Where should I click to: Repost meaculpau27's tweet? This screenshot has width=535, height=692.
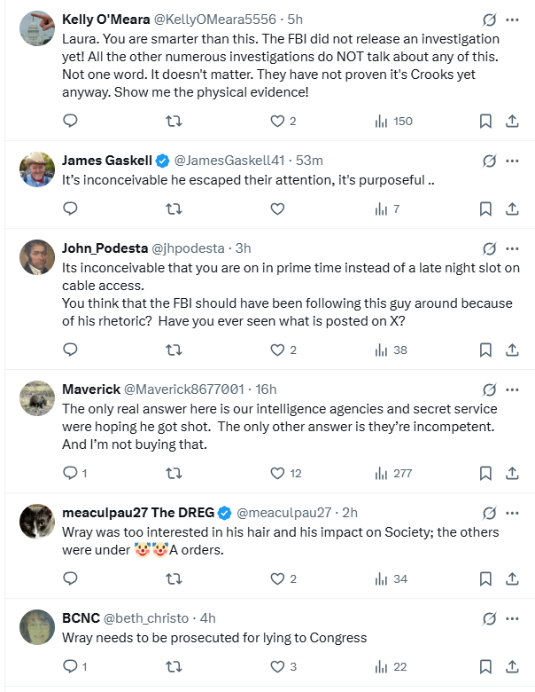174,578
